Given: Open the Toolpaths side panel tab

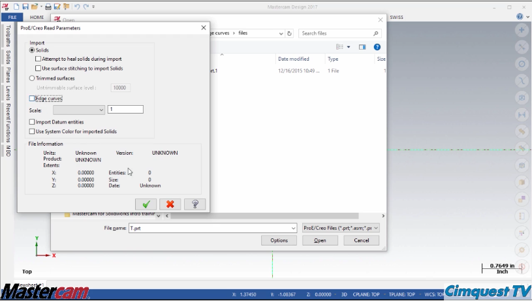Looking at the screenshot, I should (x=8, y=36).
